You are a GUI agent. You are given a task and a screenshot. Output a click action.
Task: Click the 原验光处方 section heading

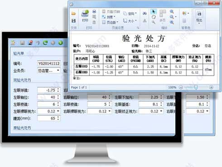tap(22, 128)
